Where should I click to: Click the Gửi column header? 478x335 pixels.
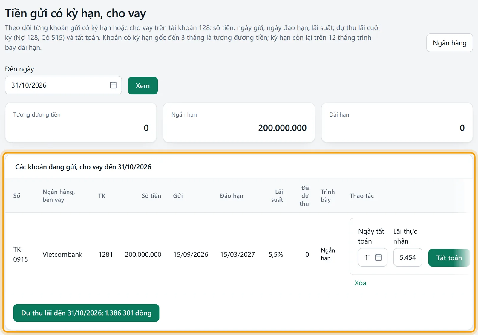[x=178, y=196]
